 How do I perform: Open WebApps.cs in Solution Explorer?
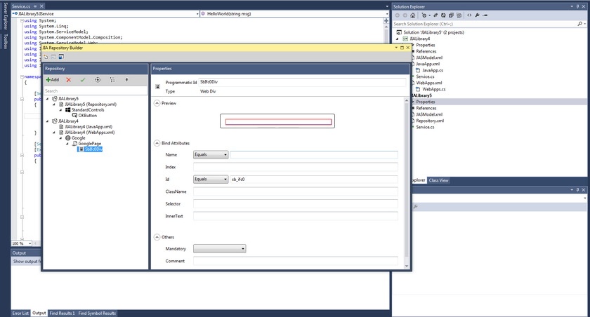434,89
